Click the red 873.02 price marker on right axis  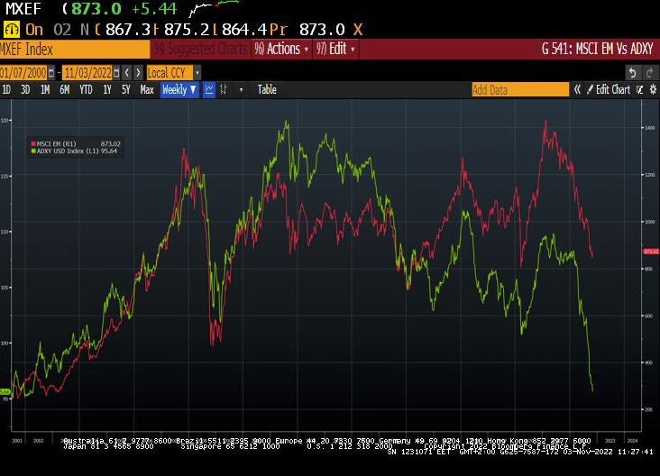(651, 252)
